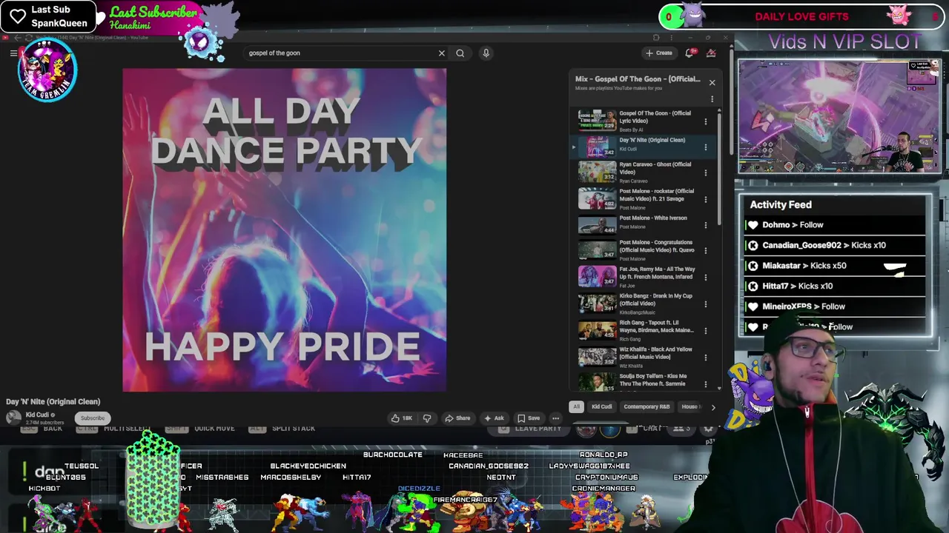
Task: Dislike the video with thumbs down
Action: click(x=427, y=418)
